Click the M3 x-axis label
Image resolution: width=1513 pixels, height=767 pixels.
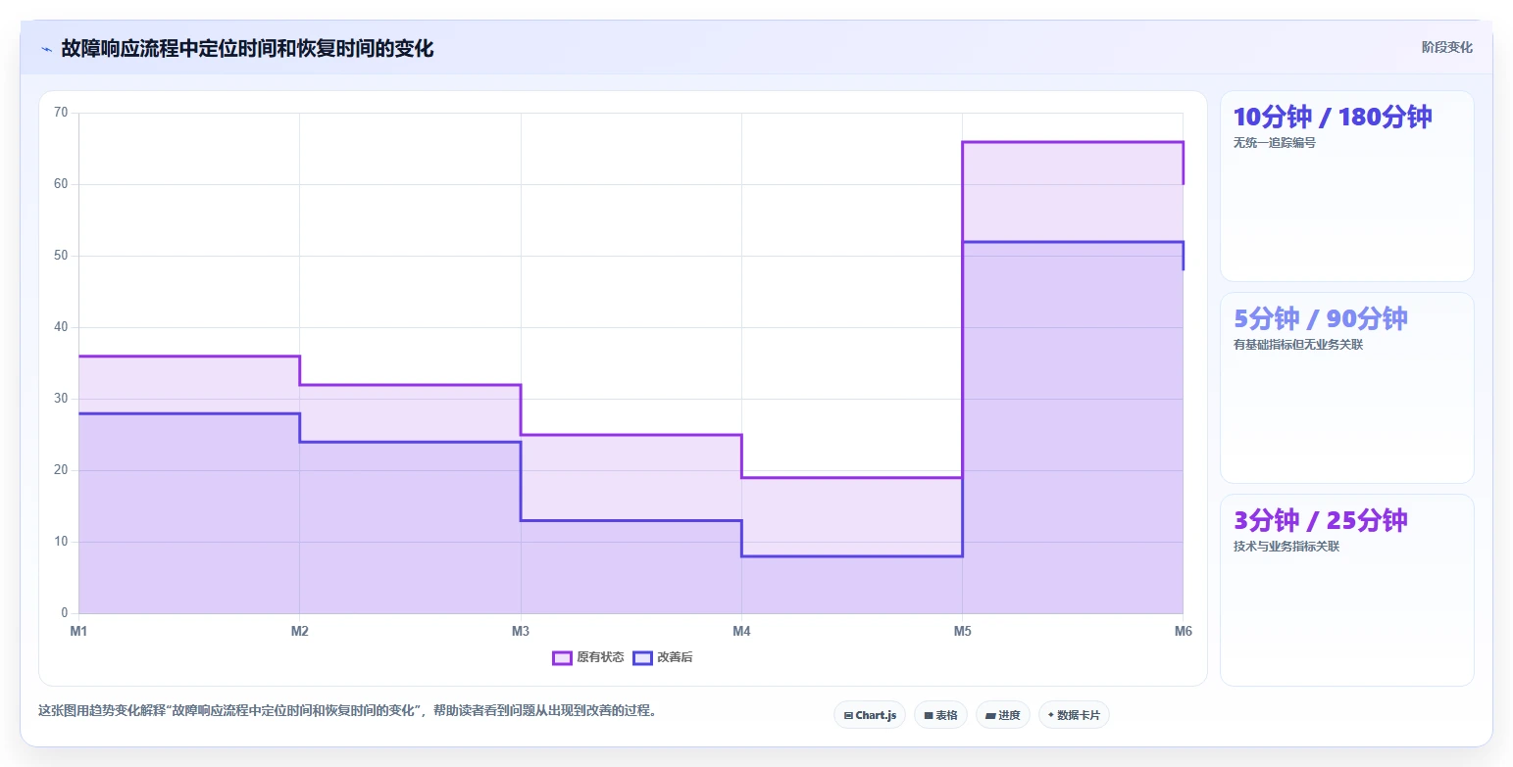[x=521, y=631]
